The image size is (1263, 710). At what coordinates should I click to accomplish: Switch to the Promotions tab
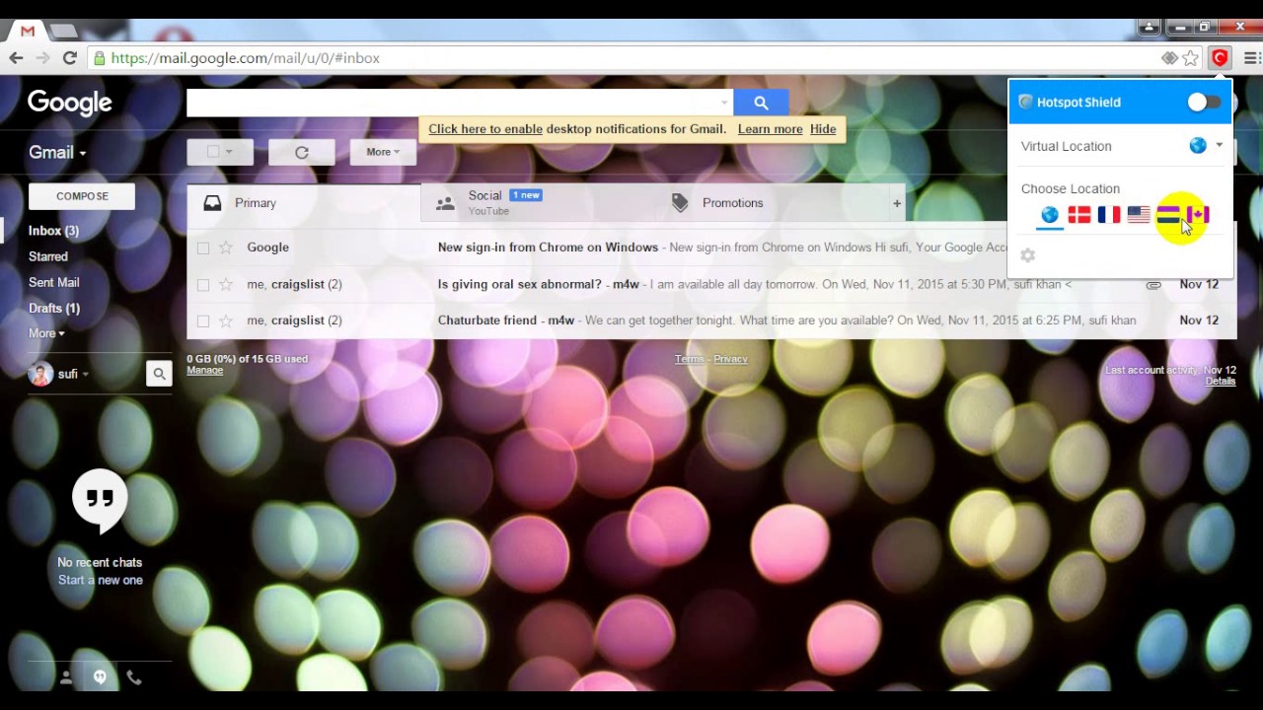point(770,203)
